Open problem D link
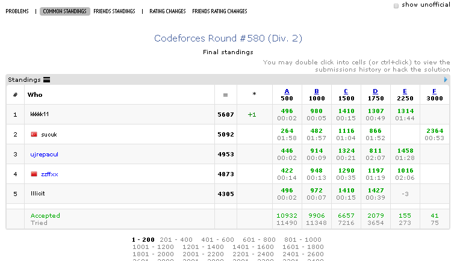The image size is (457, 261). click(375, 91)
